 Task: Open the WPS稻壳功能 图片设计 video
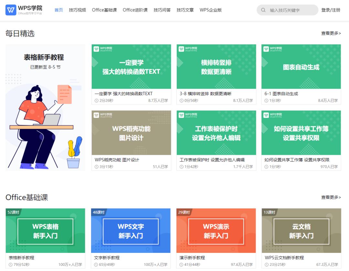click(131, 133)
